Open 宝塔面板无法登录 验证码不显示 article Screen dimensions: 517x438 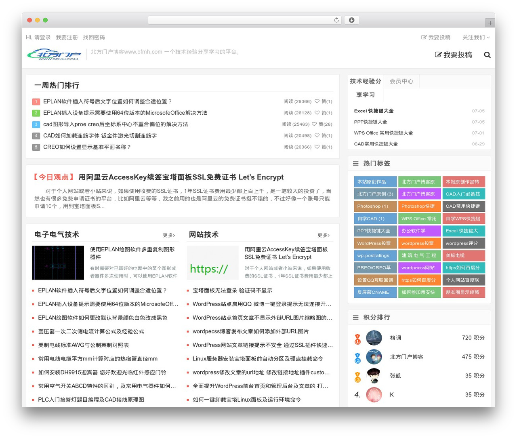pos(232,291)
